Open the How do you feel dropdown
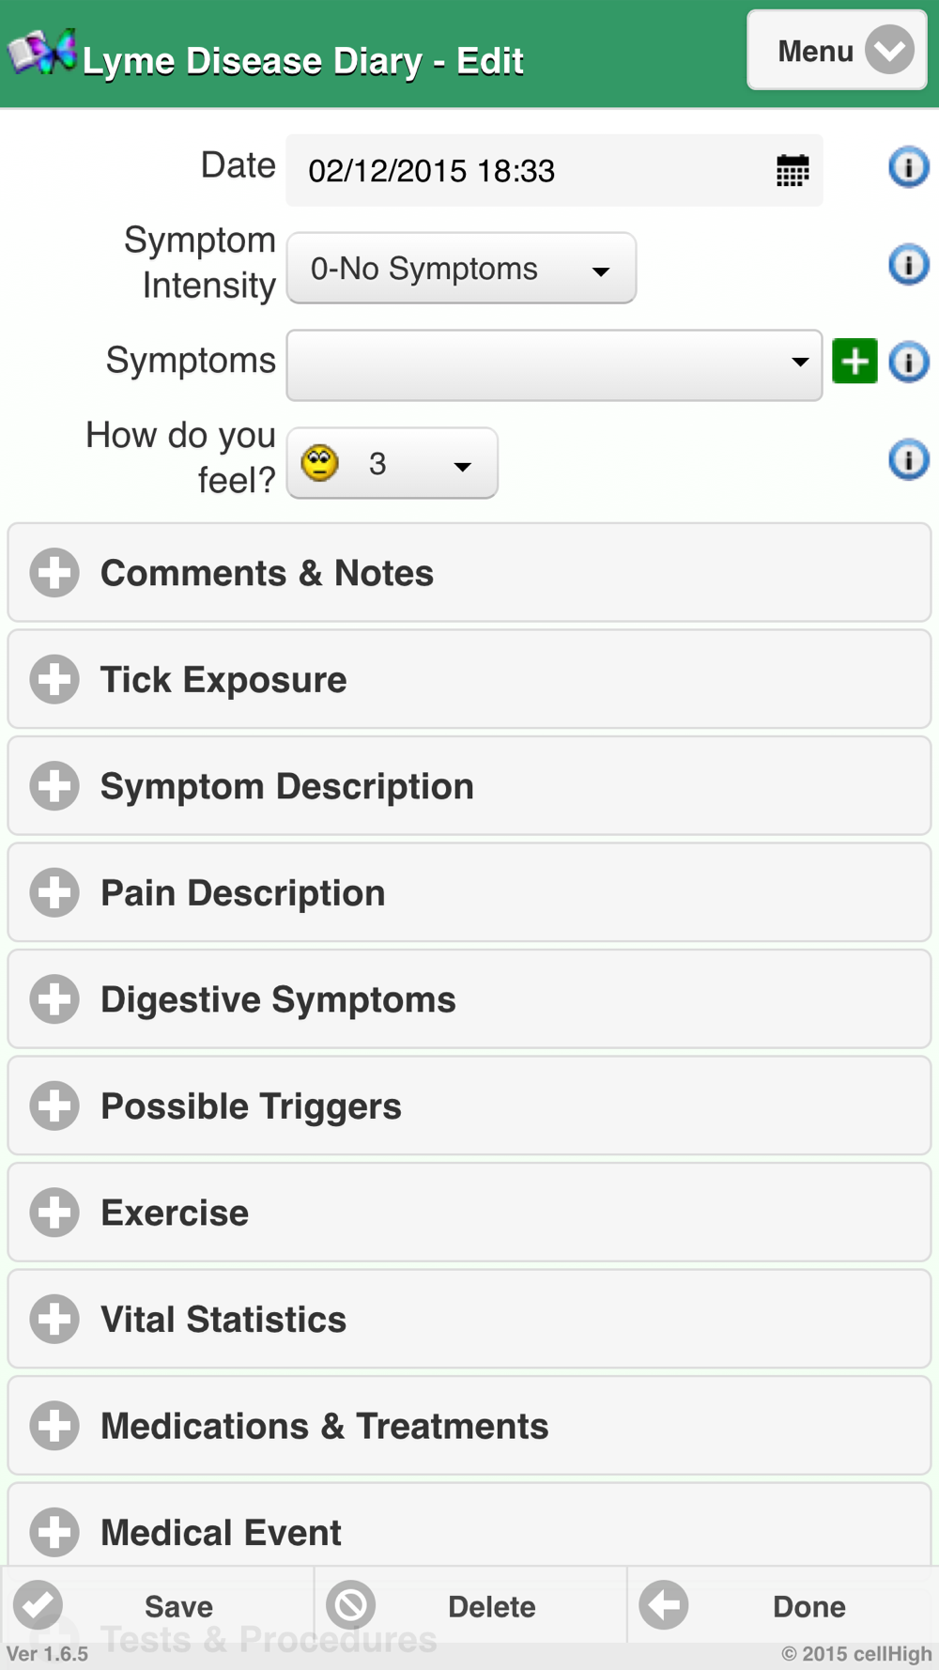This screenshot has height=1670, width=939. 392,464
